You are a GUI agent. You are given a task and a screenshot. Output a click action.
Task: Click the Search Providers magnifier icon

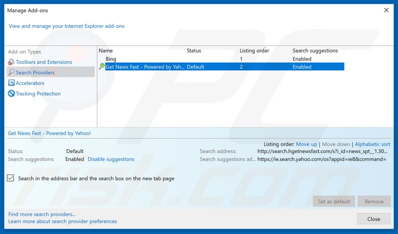(11, 72)
